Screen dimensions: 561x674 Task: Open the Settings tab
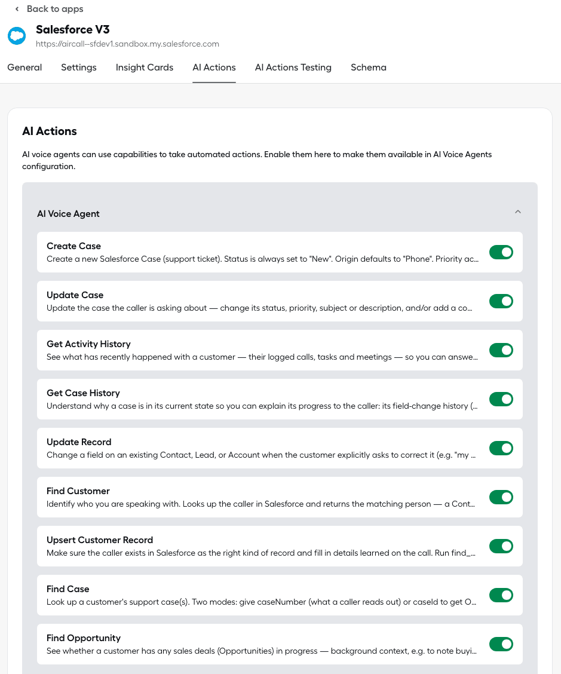pyautogui.click(x=79, y=68)
